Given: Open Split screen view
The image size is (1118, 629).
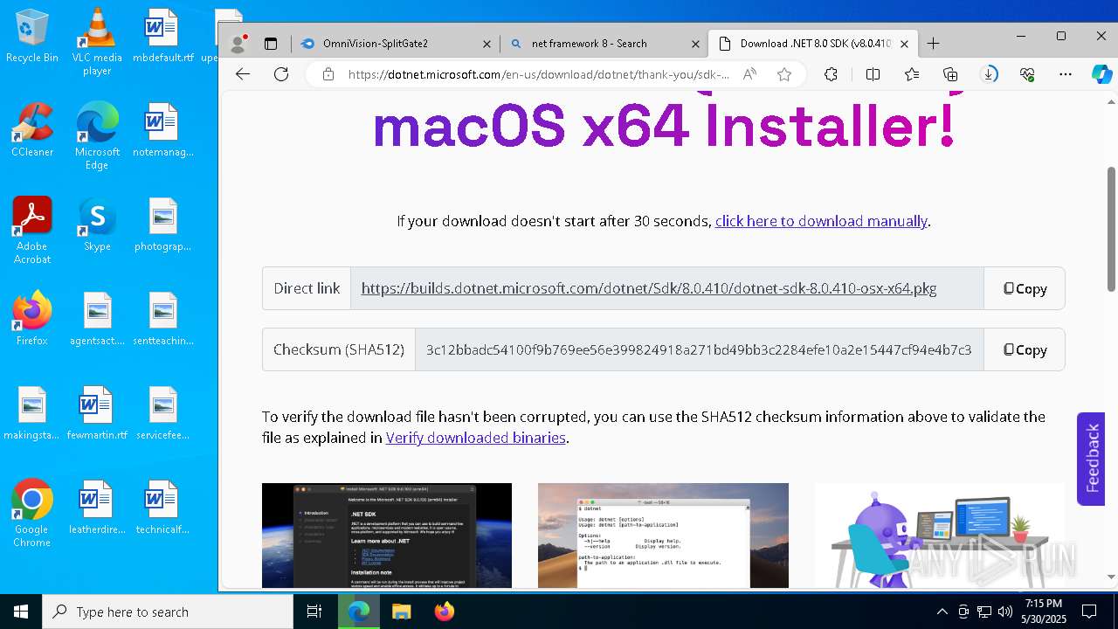Looking at the screenshot, I should [873, 74].
